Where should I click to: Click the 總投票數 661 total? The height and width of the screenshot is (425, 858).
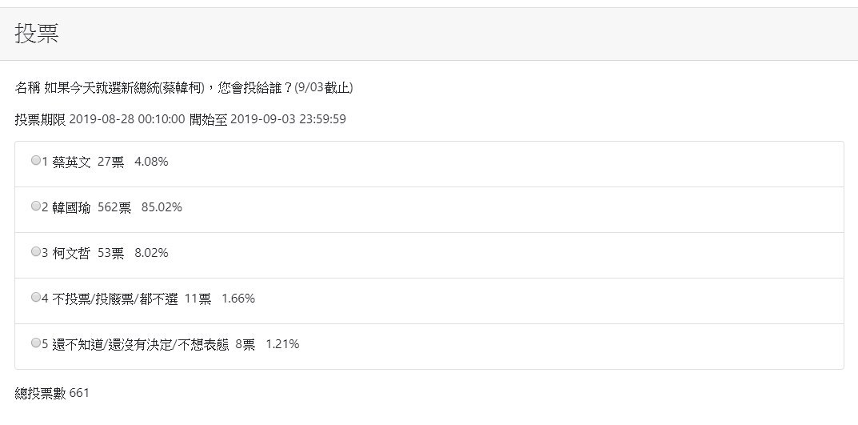pyautogui.click(x=53, y=393)
